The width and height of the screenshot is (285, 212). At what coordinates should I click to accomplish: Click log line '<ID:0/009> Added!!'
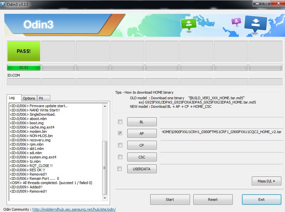(26, 187)
